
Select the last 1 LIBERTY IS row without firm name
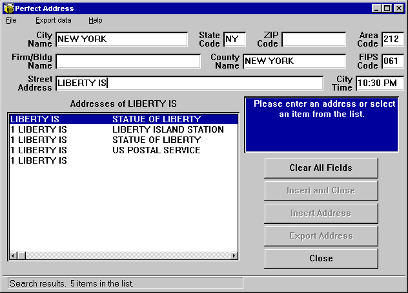(123, 160)
